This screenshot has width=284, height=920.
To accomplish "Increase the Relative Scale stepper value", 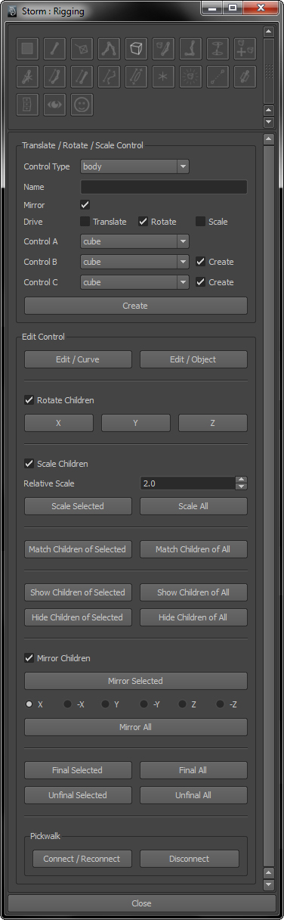I will click(x=241, y=479).
